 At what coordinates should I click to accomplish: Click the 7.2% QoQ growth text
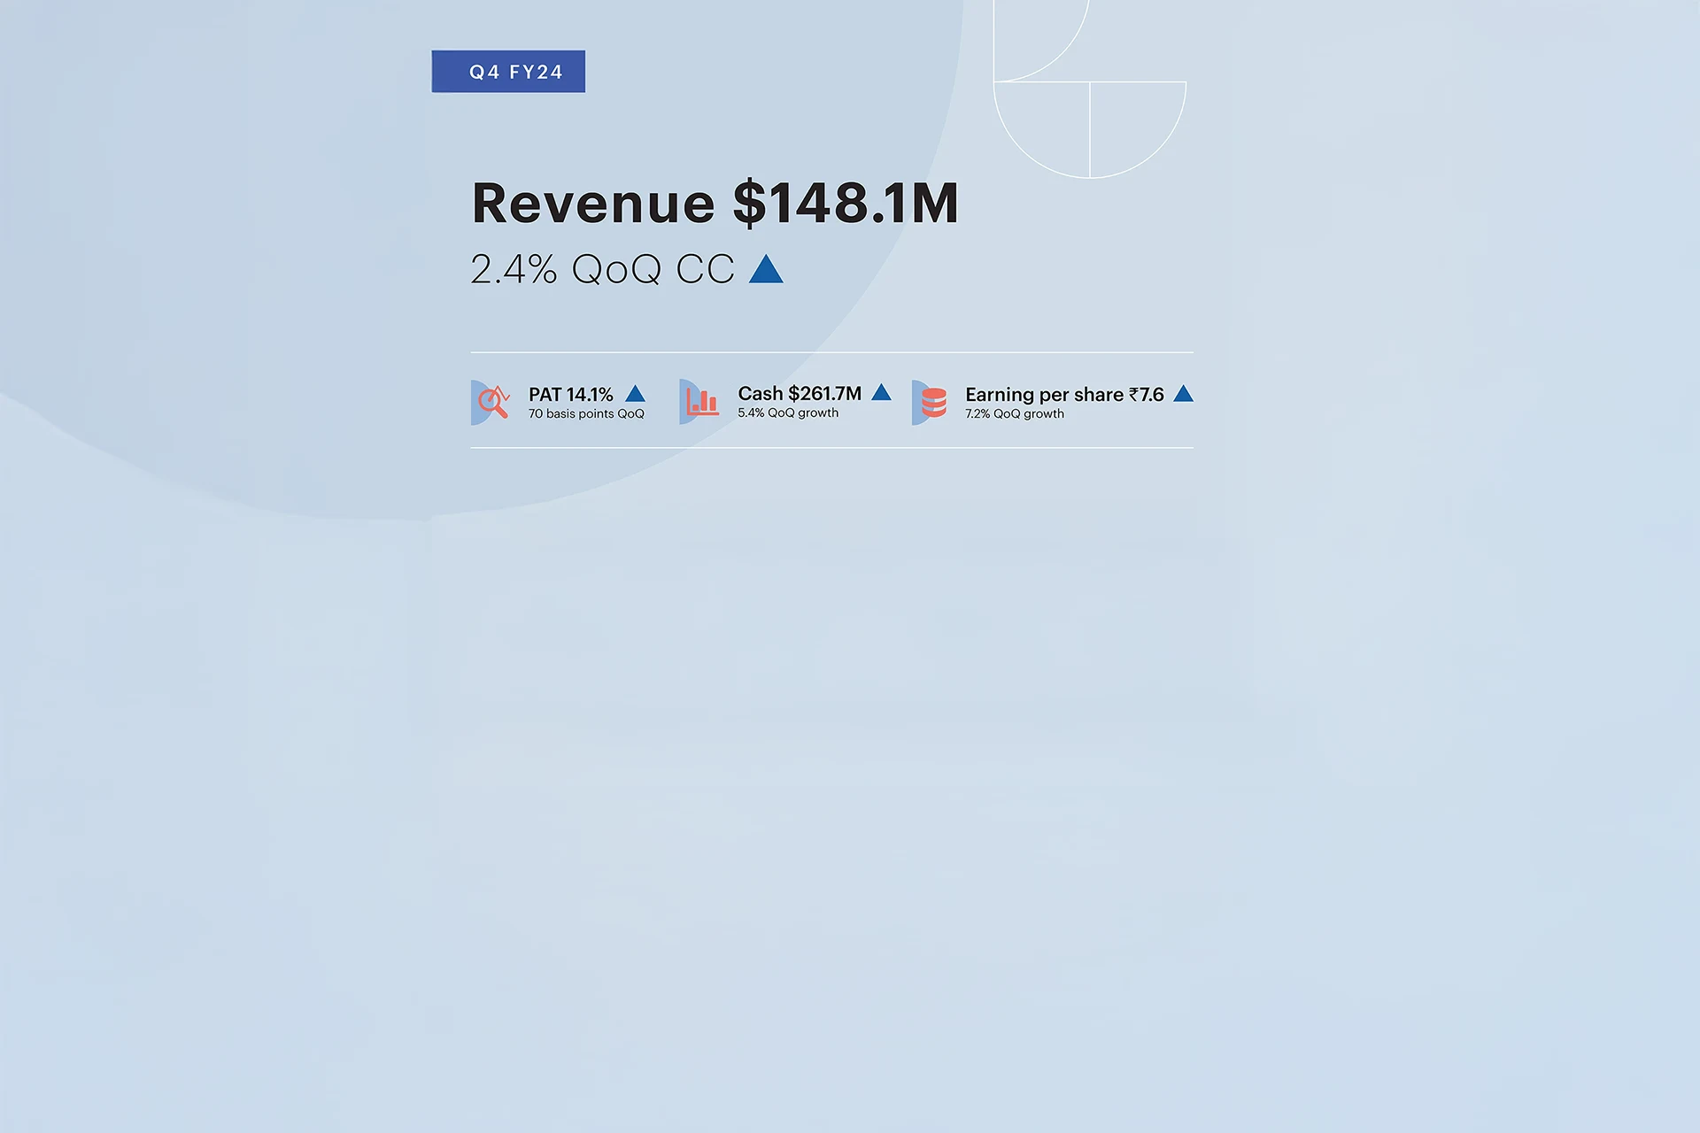(1015, 414)
